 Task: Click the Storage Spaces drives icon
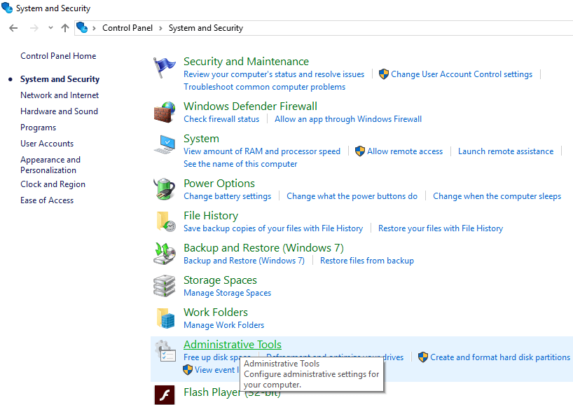[164, 286]
